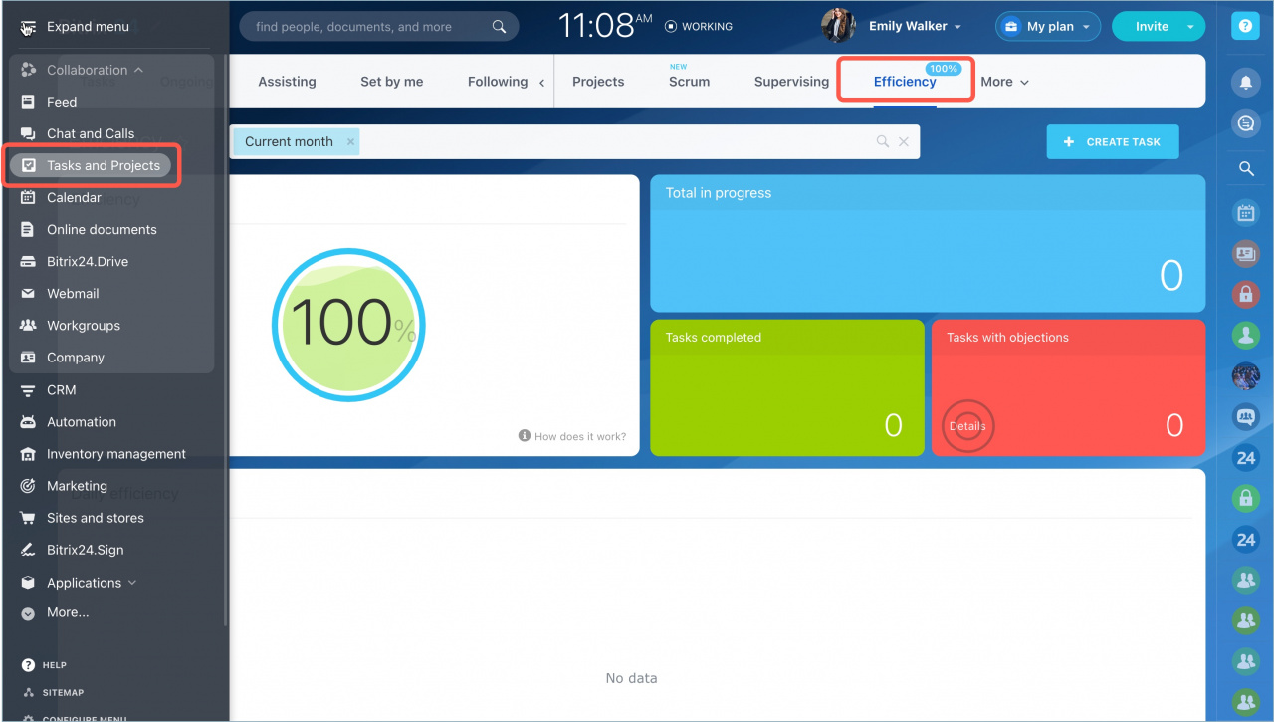Open the Tasks completed card
Screen dimensions: 1274x722
787,387
